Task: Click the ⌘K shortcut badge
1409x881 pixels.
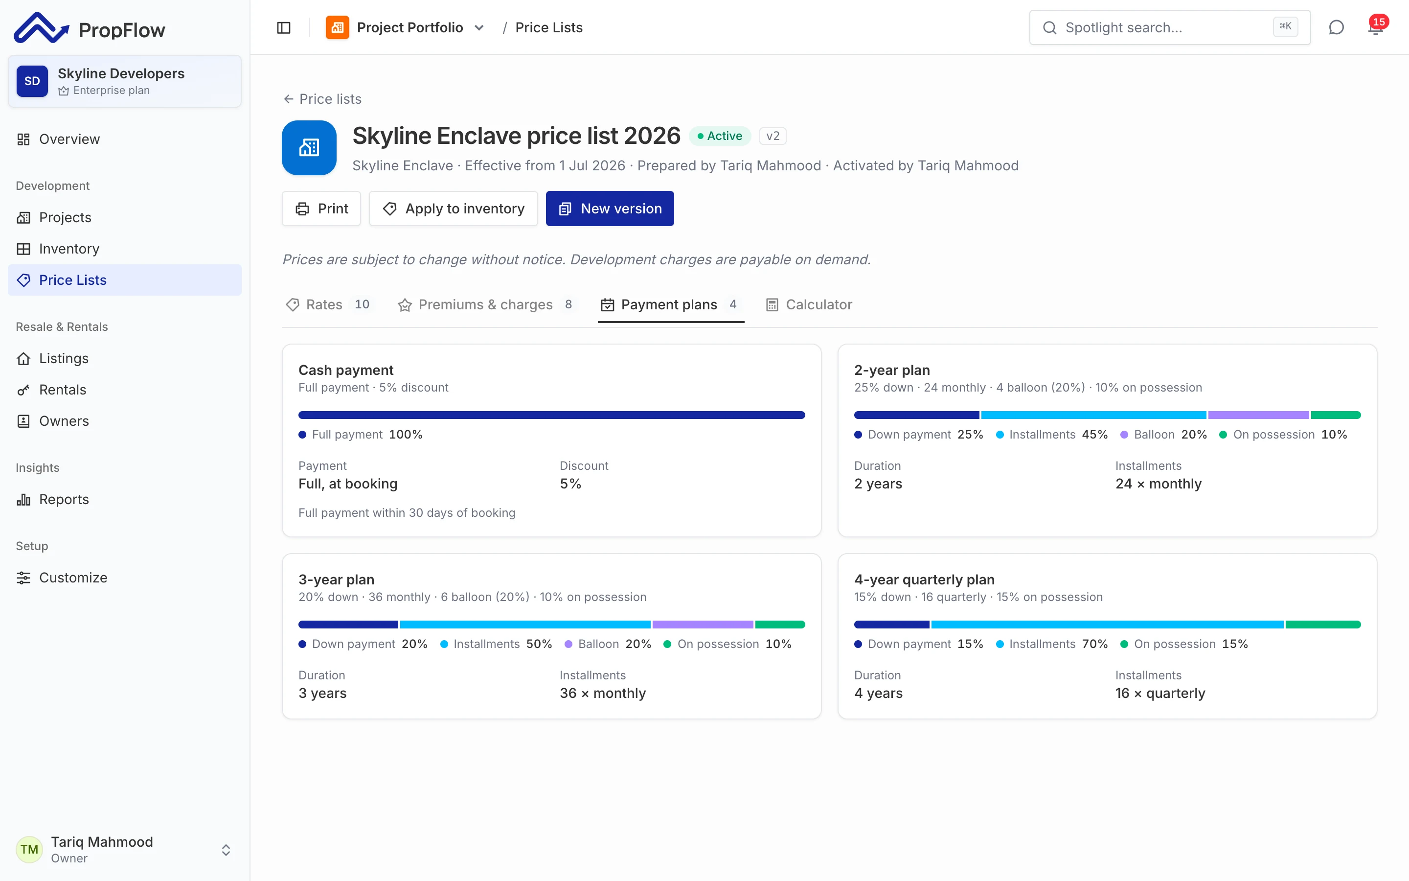Action: click(1286, 27)
